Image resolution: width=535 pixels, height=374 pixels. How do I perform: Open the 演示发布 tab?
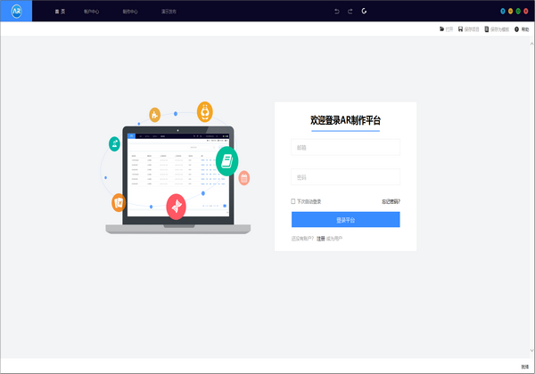[x=168, y=12]
